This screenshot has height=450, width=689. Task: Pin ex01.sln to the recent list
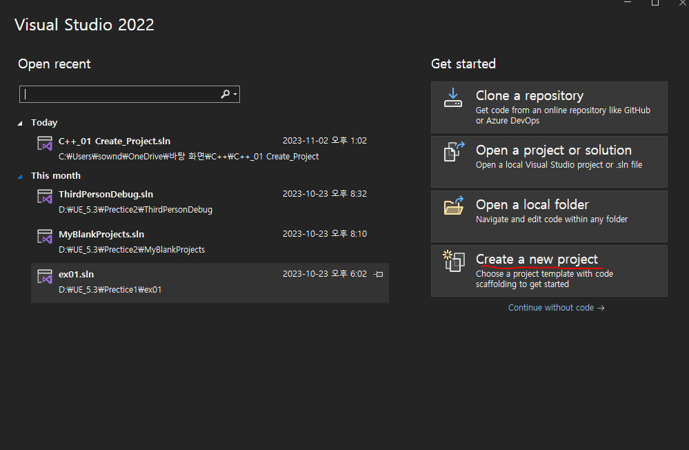coord(379,274)
